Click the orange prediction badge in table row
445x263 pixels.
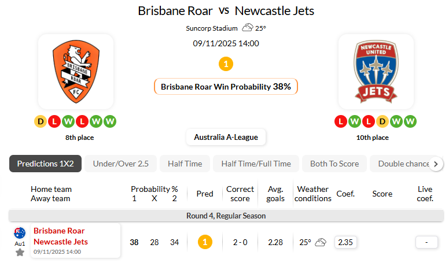click(x=204, y=242)
